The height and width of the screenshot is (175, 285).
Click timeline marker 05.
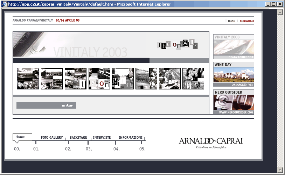tap(142, 149)
